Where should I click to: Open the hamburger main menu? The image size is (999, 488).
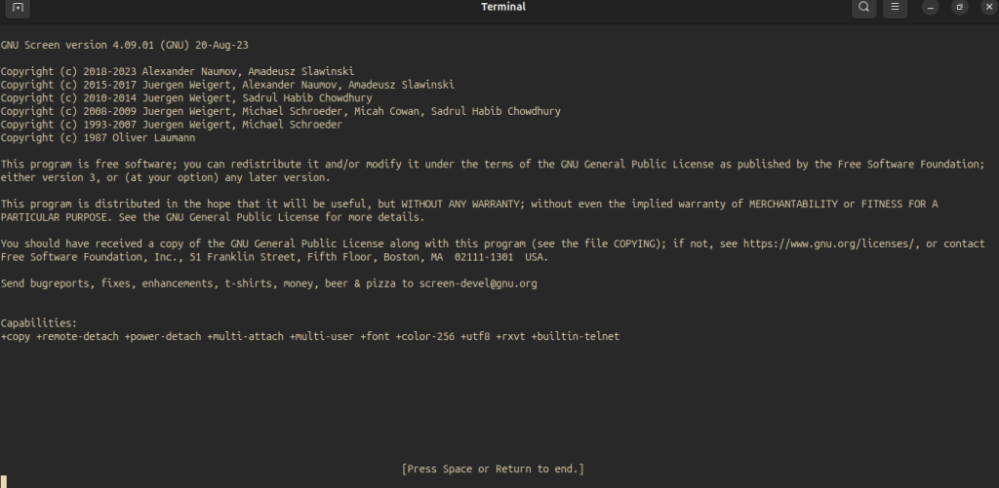(x=896, y=7)
